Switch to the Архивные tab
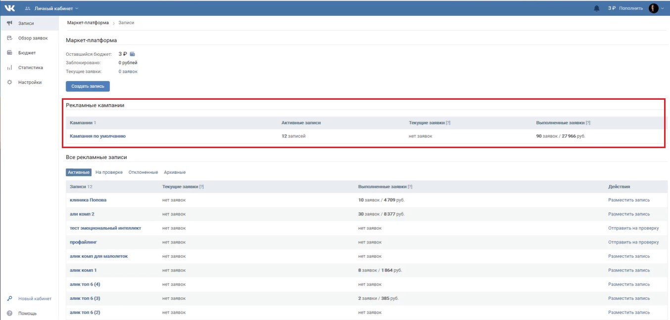 click(x=175, y=172)
